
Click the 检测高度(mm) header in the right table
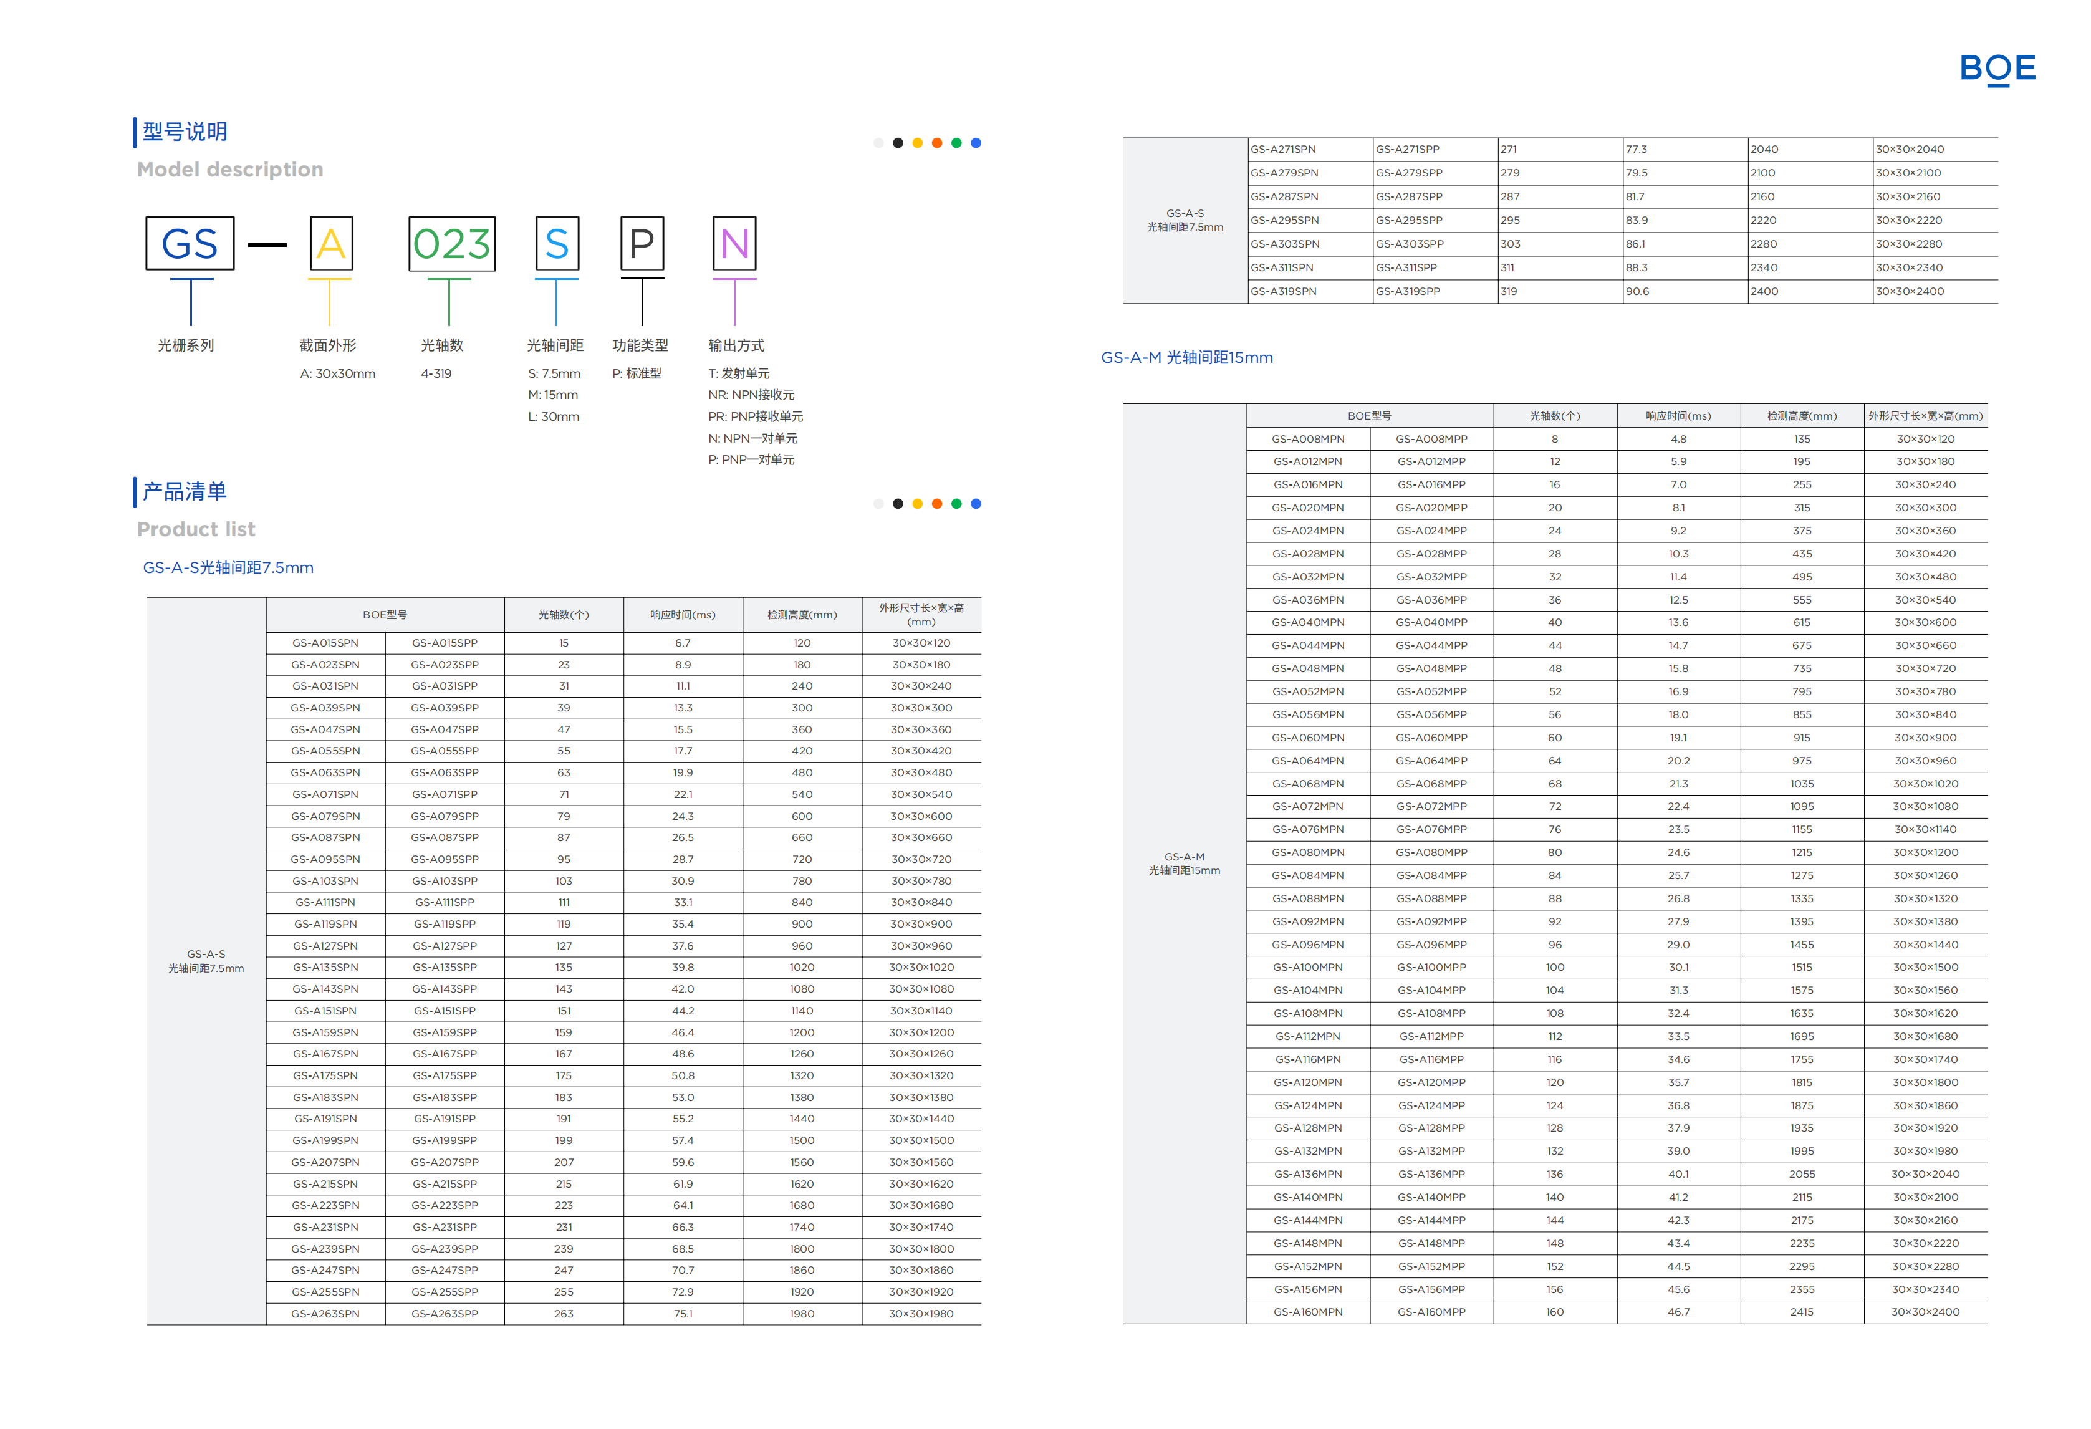click(x=1801, y=416)
